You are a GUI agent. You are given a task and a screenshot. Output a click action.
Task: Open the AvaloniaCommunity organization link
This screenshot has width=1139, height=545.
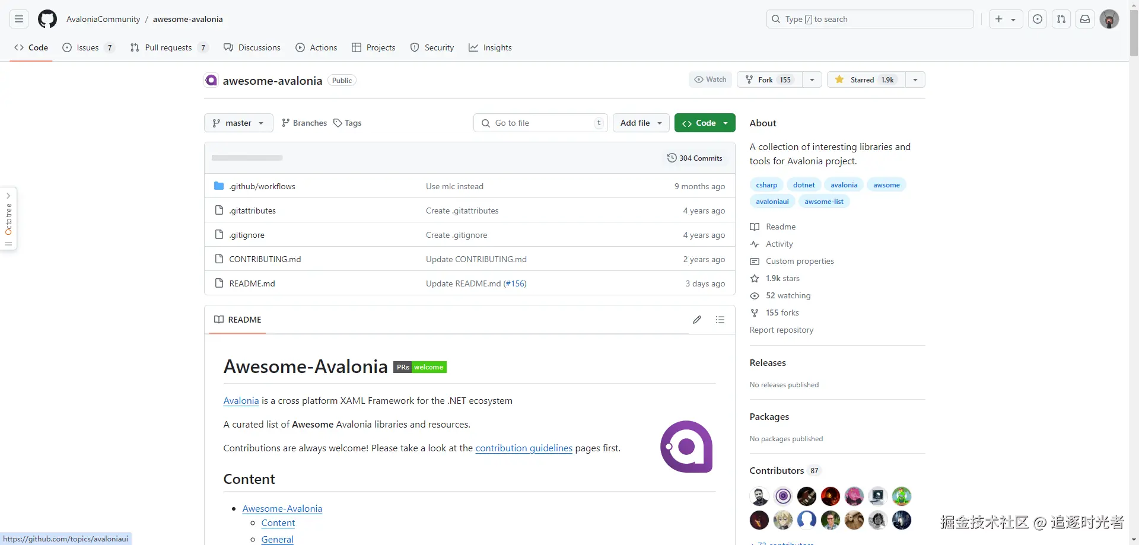[x=103, y=19]
